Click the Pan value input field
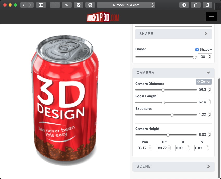Screen dimensions: 221x179 coord(142,148)
